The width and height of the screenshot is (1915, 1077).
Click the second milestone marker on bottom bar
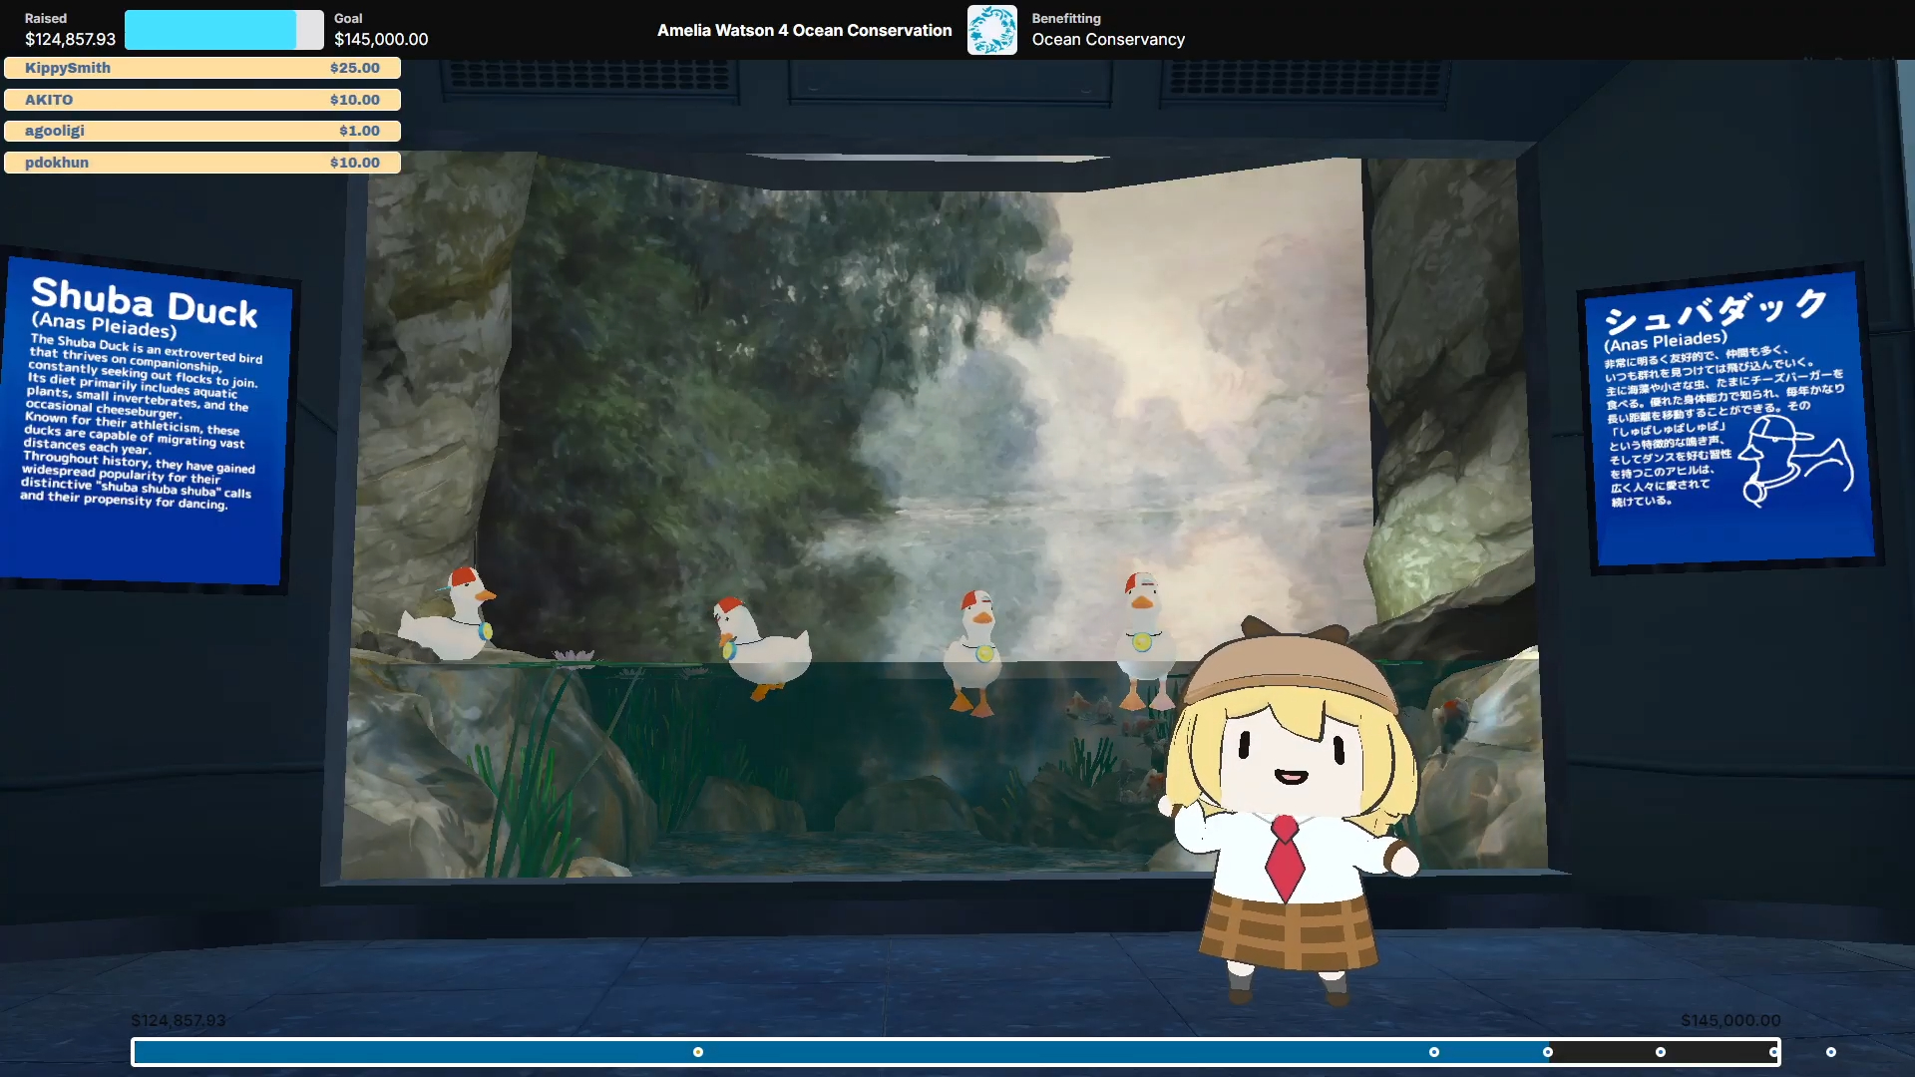pyautogui.click(x=1434, y=1052)
